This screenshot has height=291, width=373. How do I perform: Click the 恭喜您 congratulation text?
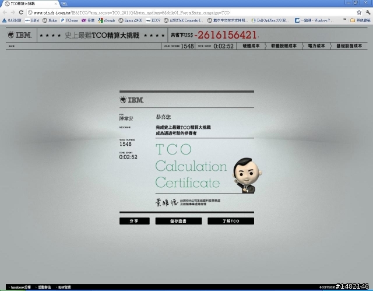[163, 117]
